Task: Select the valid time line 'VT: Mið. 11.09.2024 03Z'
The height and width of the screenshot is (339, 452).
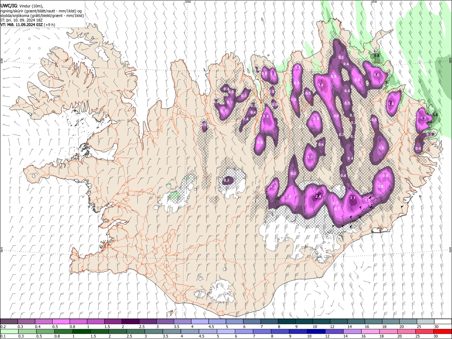Action: coord(22,25)
